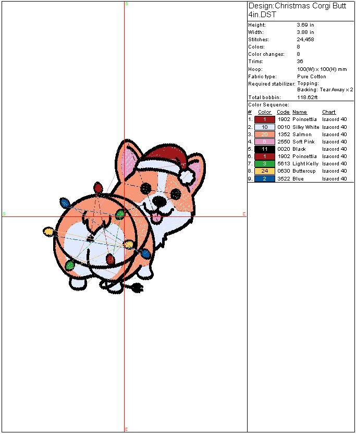Click the corgi's black nose
Viewport: 356px width, 434px height.
162,200
